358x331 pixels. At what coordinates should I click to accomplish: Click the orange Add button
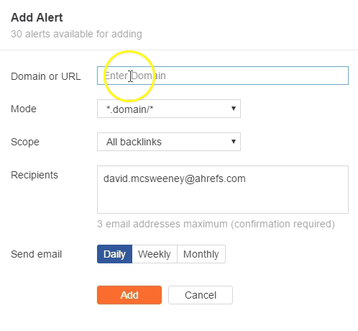[x=129, y=295]
